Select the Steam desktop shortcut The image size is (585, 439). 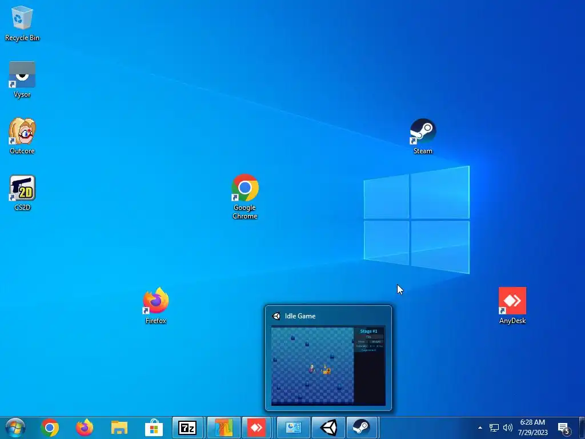tap(423, 136)
